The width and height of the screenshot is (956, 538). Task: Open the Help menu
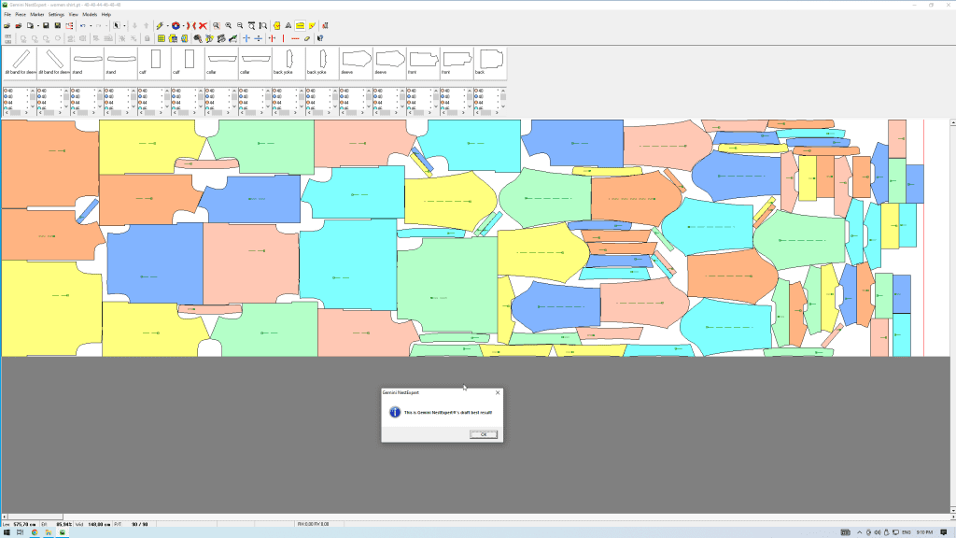click(x=106, y=14)
